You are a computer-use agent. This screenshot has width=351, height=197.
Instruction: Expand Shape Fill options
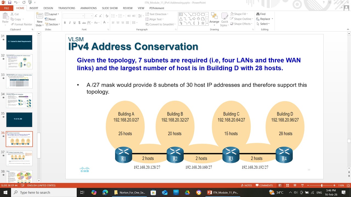(x=239, y=14)
